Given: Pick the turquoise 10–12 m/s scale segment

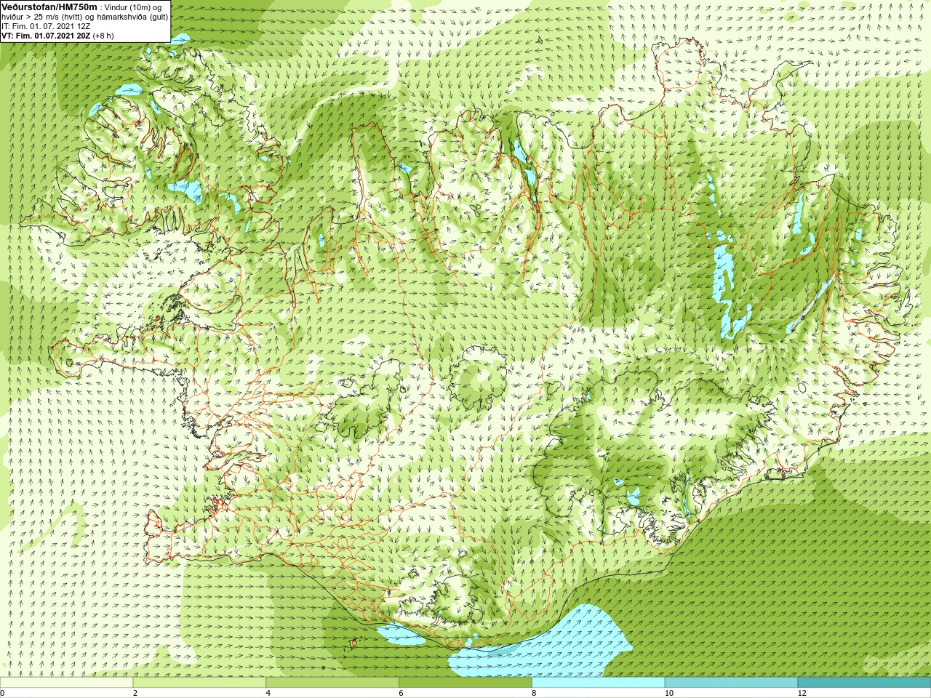Looking at the screenshot, I should 731,683.
